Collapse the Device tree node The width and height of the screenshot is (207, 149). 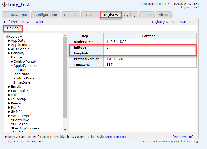click(9, 57)
